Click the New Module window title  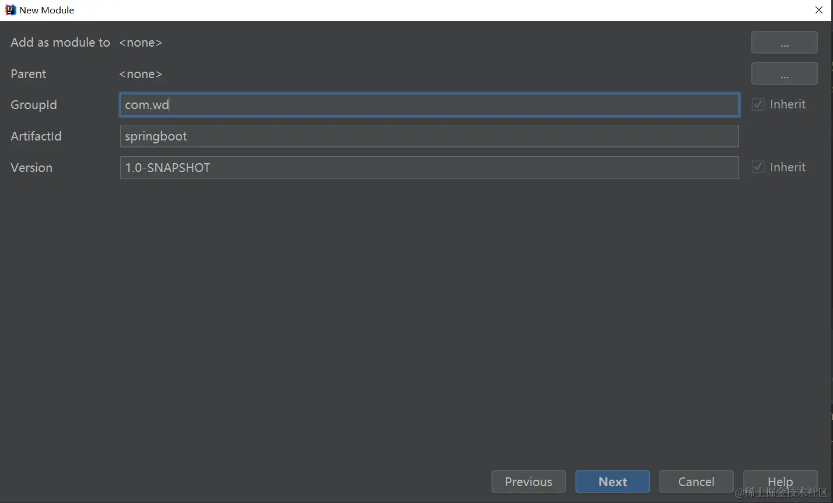click(x=47, y=10)
